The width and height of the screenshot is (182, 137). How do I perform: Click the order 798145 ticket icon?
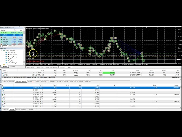tap(1, 72)
